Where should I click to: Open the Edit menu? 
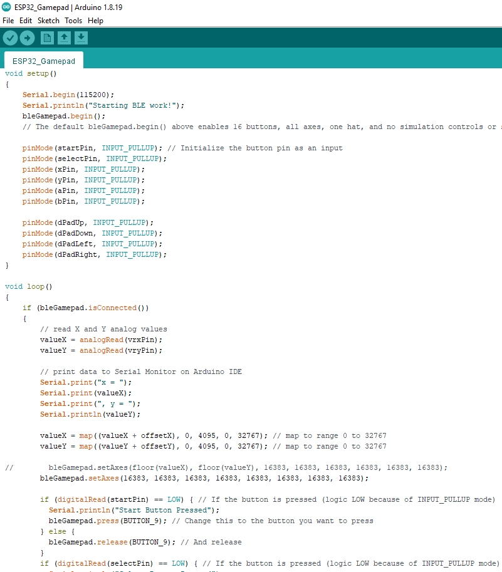coord(26,21)
